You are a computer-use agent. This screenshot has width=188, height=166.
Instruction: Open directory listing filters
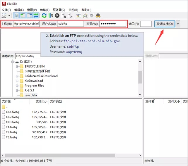pyautogui.click(x=78, y=16)
